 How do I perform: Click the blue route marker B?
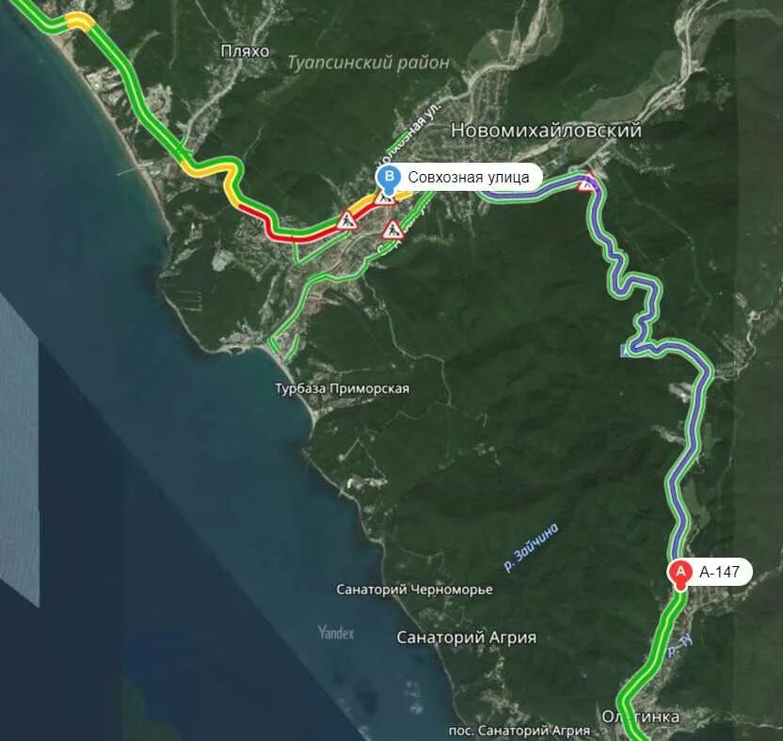[x=389, y=180]
